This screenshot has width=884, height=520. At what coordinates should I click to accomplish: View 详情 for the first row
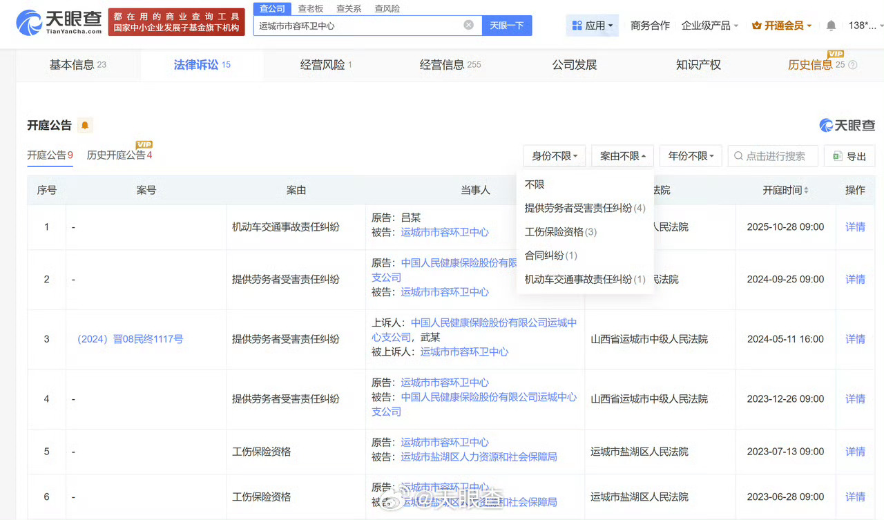pos(855,227)
